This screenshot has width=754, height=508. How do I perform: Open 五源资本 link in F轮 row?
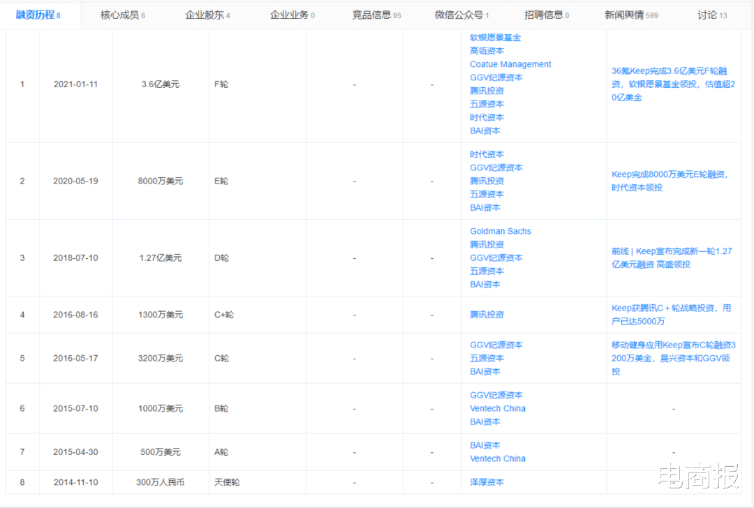click(x=487, y=104)
